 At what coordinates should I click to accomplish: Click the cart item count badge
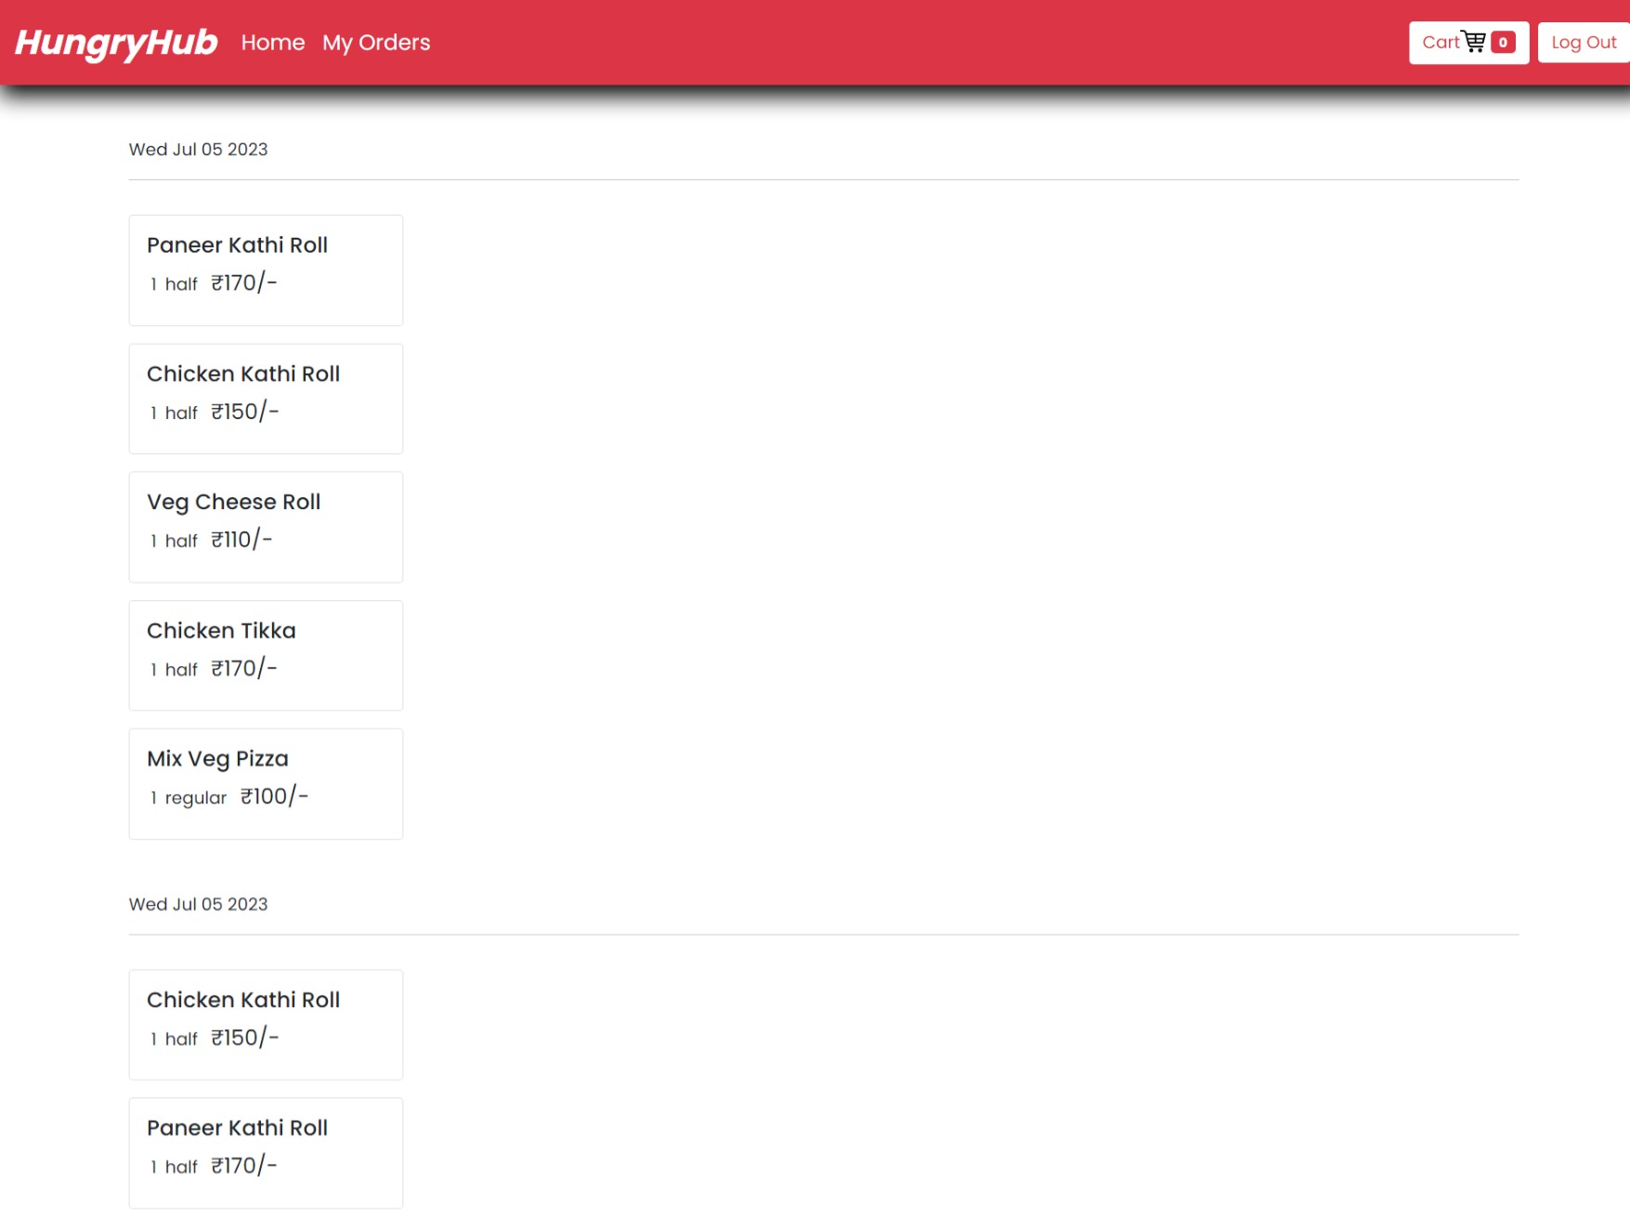pyautogui.click(x=1503, y=41)
